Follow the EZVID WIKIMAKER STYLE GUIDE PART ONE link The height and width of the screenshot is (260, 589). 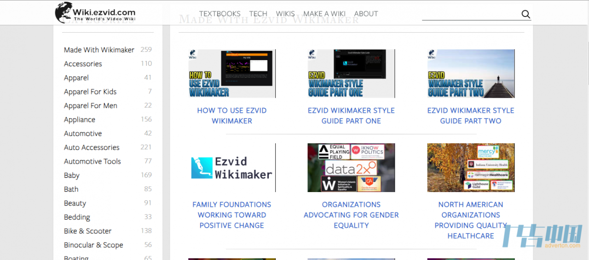pyautogui.click(x=351, y=116)
